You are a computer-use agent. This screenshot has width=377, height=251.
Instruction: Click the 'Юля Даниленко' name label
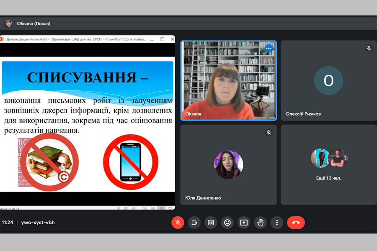203,198
